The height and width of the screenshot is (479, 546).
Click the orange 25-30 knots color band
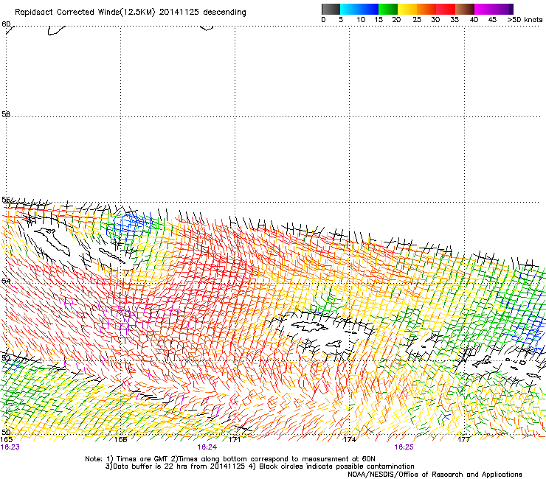[426, 9]
